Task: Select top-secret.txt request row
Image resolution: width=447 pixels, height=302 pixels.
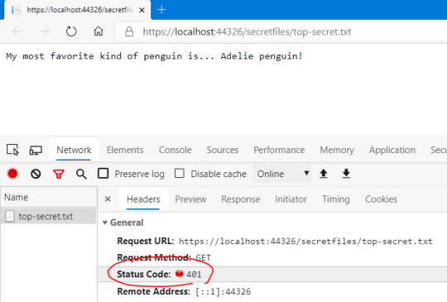Action: pos(48,216)
